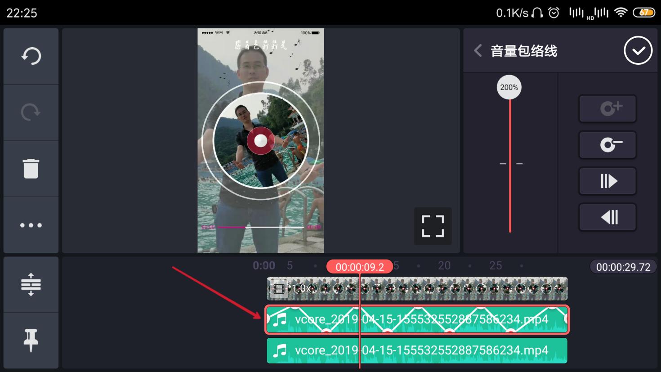Viewport: 661px width, 372px height.
Task: Tap the total duration 00:00:29.72 label
Action: click(x=623, y=267)
